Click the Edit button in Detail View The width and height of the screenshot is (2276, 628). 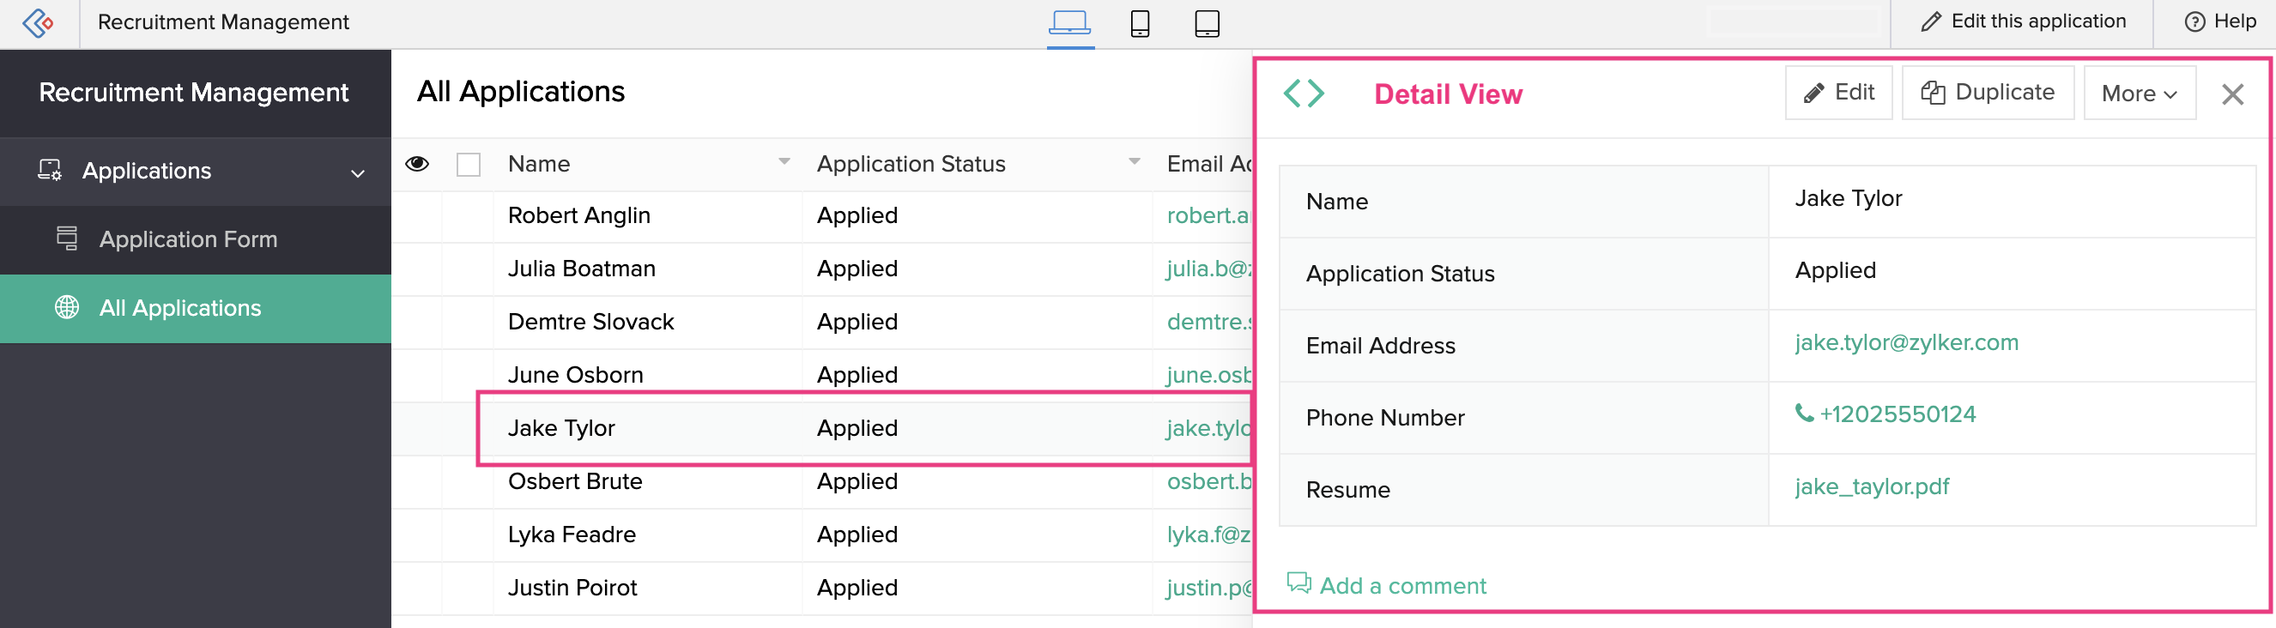pyautogui.click(x=1838, y=93)
